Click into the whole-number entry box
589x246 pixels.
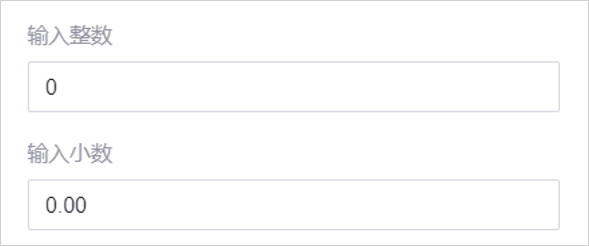pos(294,87)
